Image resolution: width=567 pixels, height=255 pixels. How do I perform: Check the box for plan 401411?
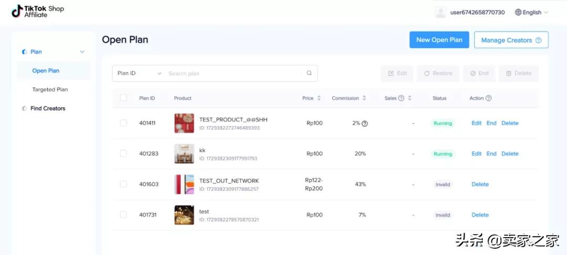123,123
